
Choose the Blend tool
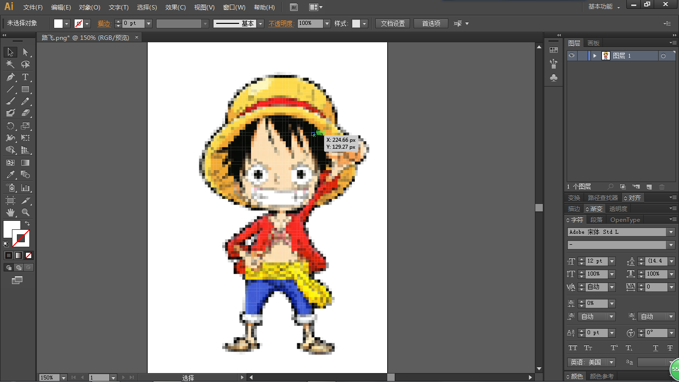click(x=25, y=175)
